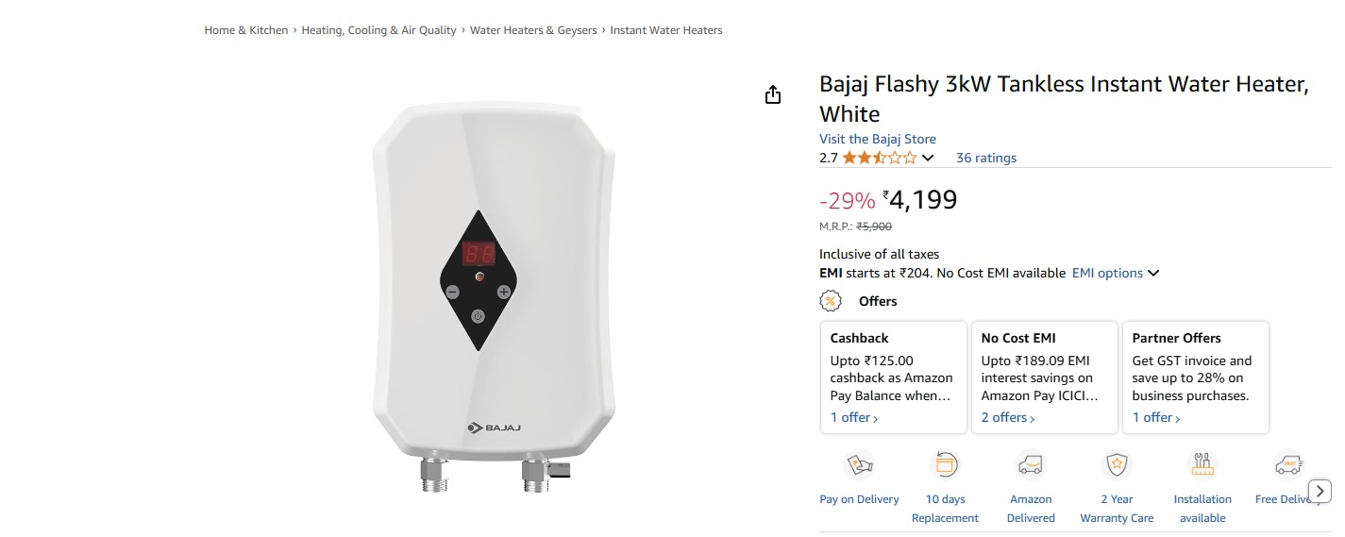Click the 10 days Replacement icon
Viewport: 1345px width, 537px height.
tap(945, 465)
